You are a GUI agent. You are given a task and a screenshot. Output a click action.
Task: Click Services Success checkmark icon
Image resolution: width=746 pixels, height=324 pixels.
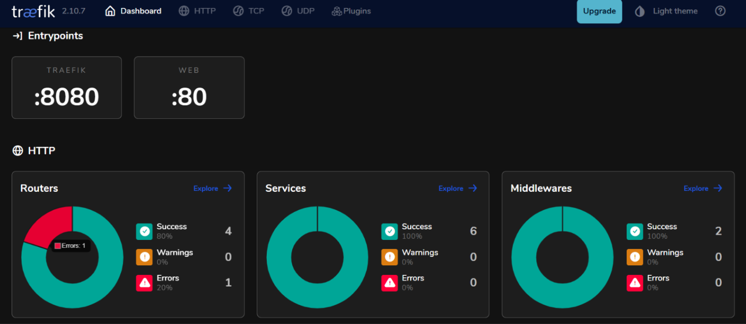[x=389, y=232]
